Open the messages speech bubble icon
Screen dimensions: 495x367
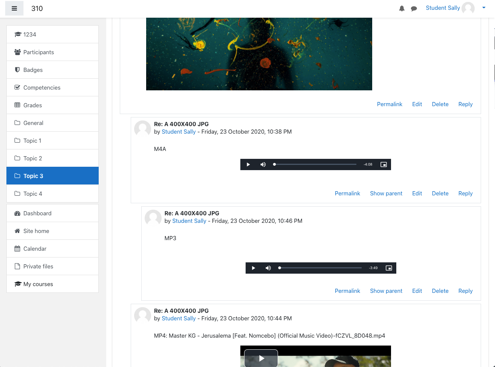[x=414, y=8]
